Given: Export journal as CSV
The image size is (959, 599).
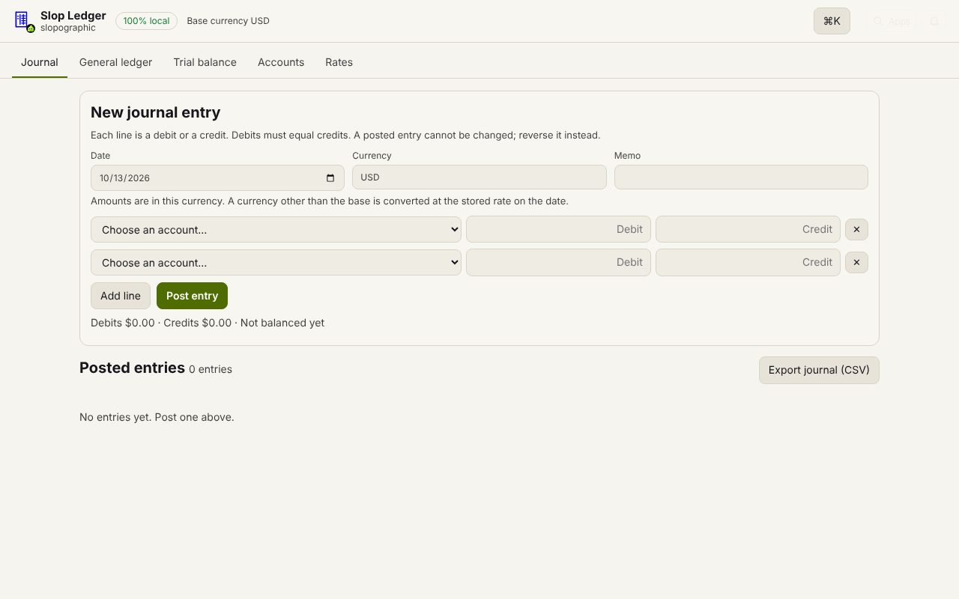Looking at the screenshot, I should (819, 370).
